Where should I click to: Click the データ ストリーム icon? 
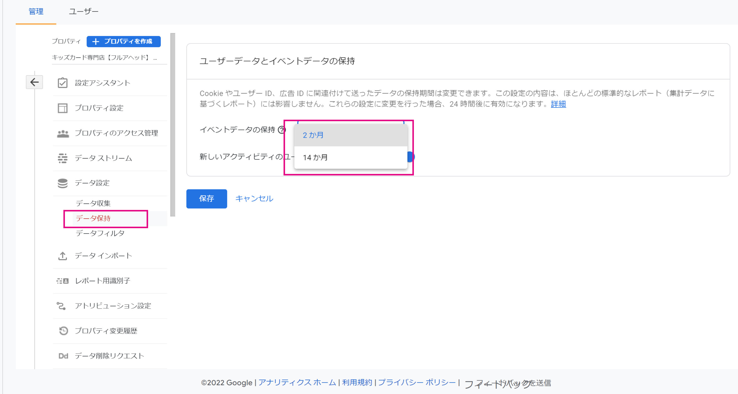(62, 158)
